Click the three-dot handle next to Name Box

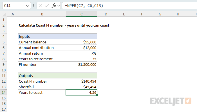click(x=34, y=6)
